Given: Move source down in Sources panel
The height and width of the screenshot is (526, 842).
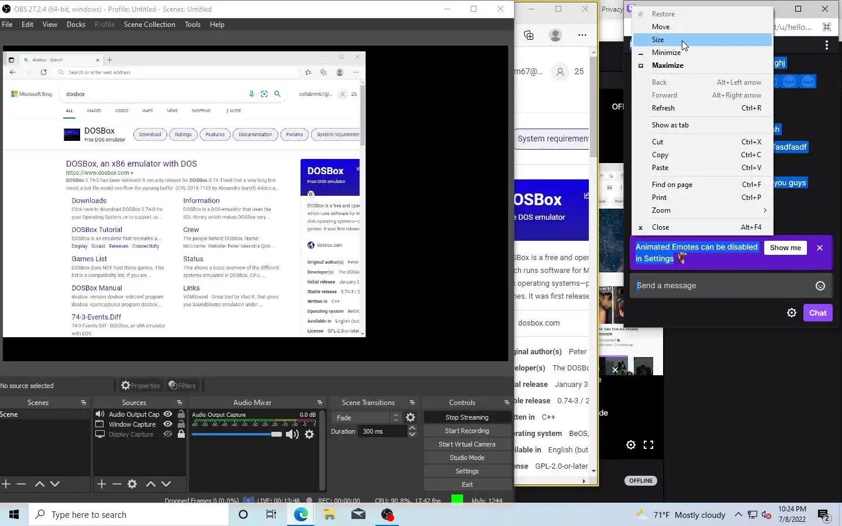Looking at the screenshot, I should [x=166, y=484].
